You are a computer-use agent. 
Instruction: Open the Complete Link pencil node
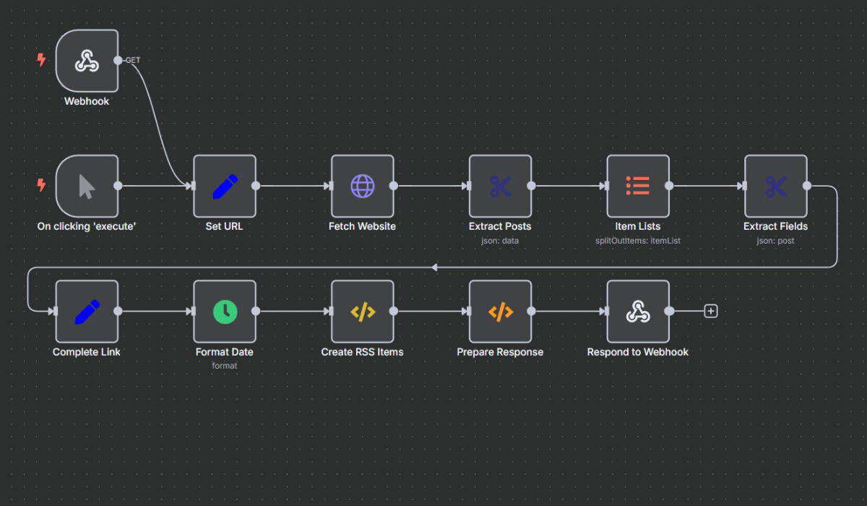[x=87, y=311]
